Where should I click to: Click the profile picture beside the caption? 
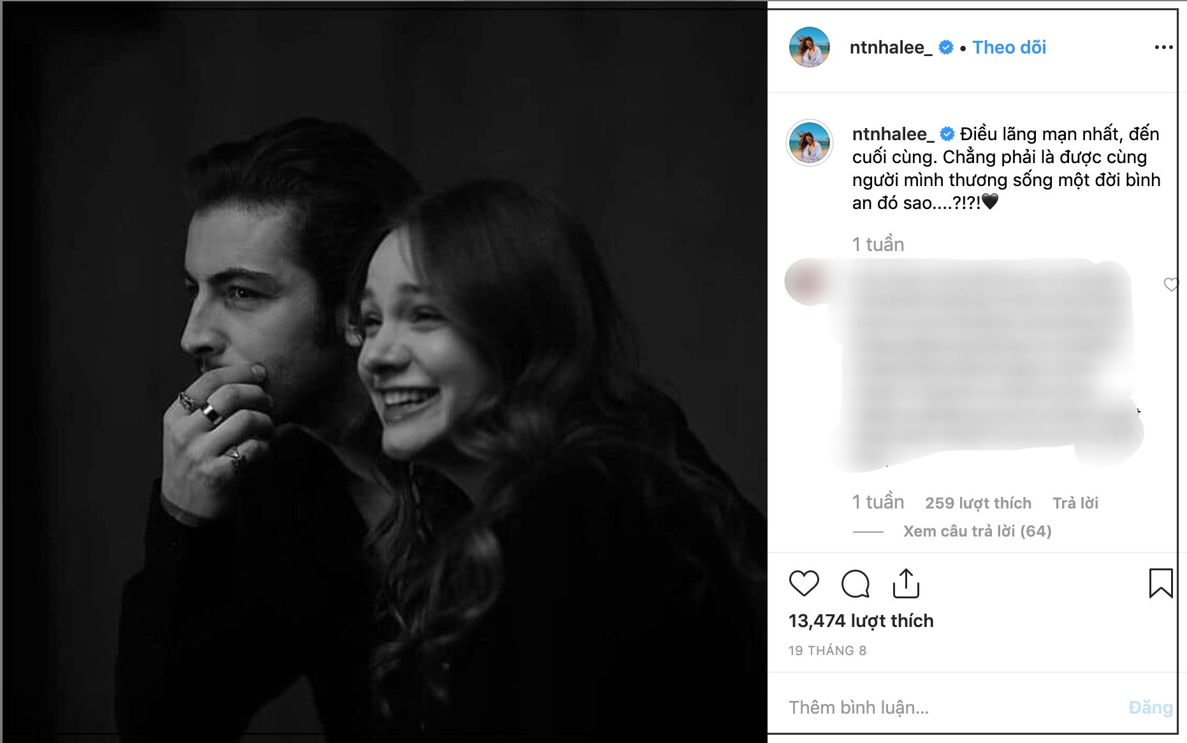coord(810,143)
